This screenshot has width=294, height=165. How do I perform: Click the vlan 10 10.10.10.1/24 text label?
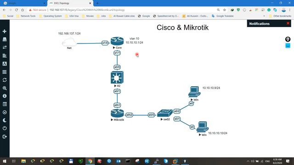tap(134, 41)
